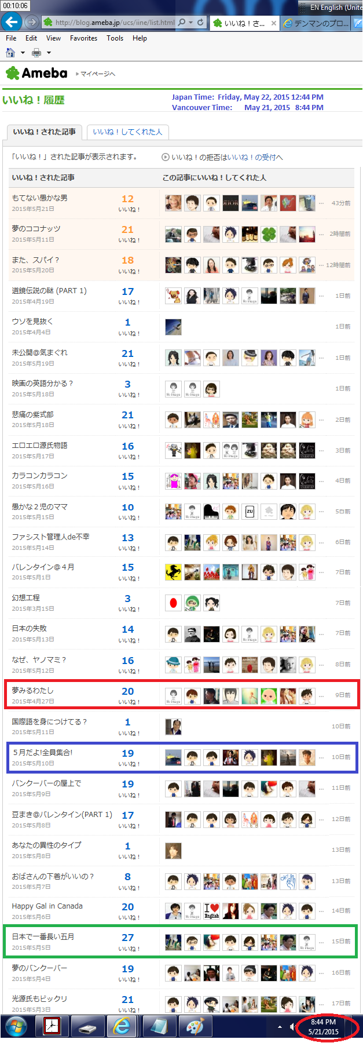Open Internet Explorer from the taskbar
Screen dimensions: 363x1043
(x=122, y=1027)
